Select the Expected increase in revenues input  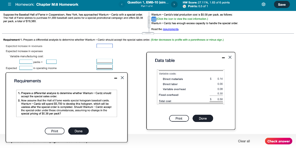point(105,46)
